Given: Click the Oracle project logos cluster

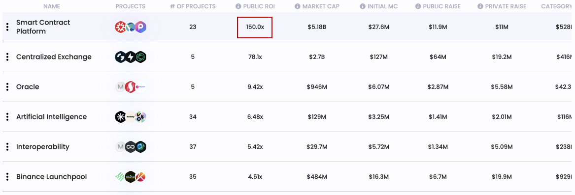Looking at the screenshot, I should 131,87.
